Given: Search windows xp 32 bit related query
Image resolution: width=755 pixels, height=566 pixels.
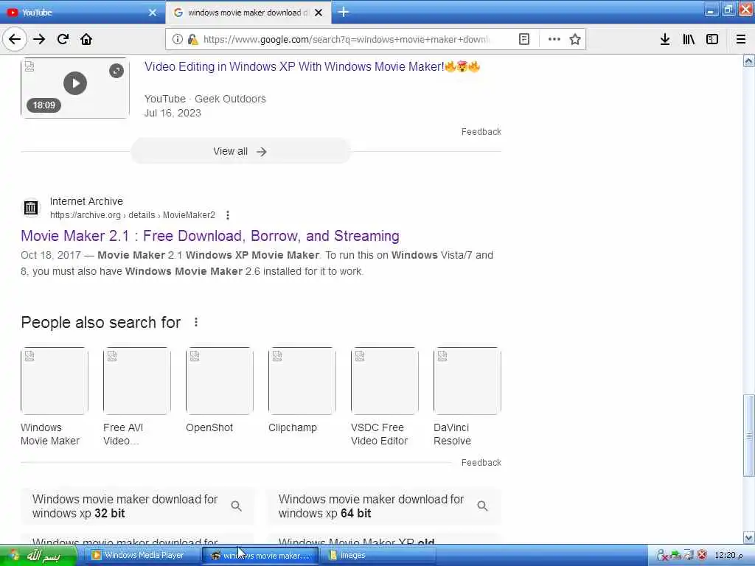Looking at the screenshot, I should pos(136,506).
